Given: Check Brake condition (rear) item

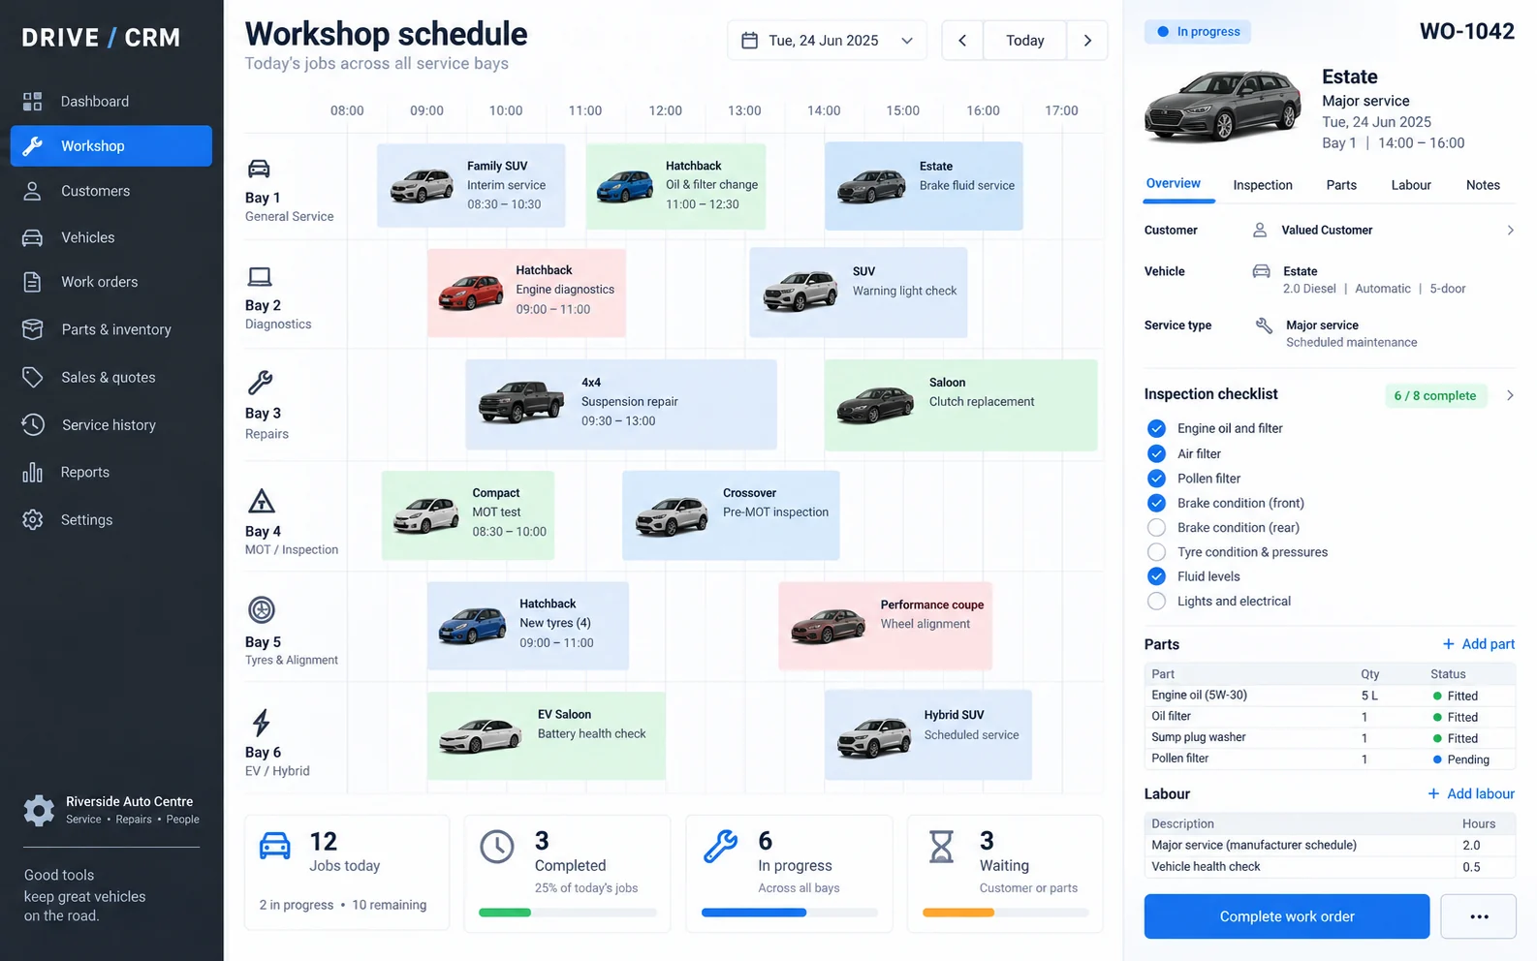Looking at the screenshot, I should click(x=1156, y=527).
